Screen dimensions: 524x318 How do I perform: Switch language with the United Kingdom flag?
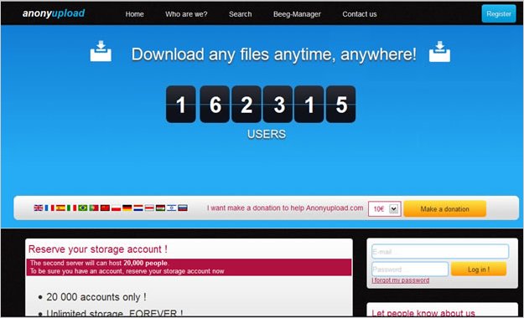click(x=39, y=208)
